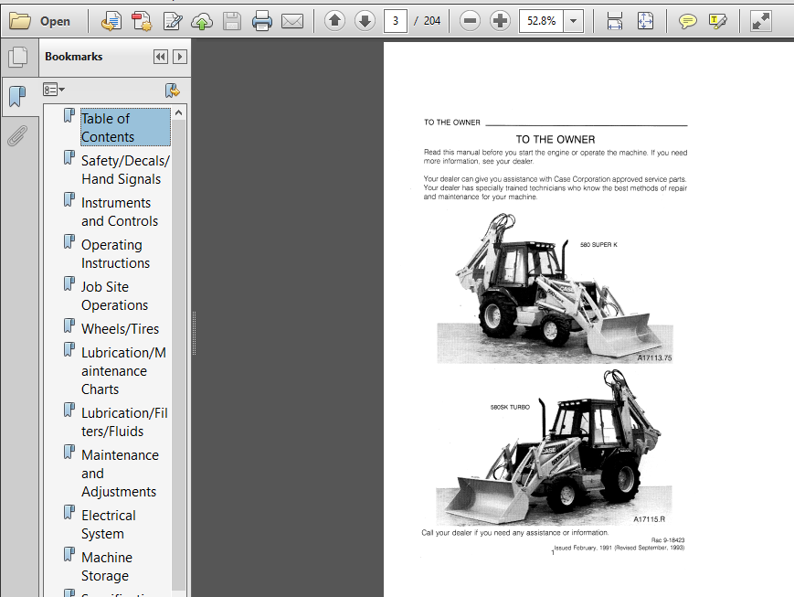794x597 pixels.
Task: Click the Save floppy disk icon
Action: (232, 21)
